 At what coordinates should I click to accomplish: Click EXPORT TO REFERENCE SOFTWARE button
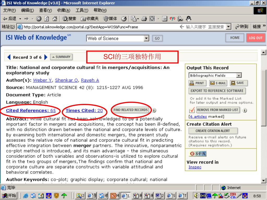point(217,91)
